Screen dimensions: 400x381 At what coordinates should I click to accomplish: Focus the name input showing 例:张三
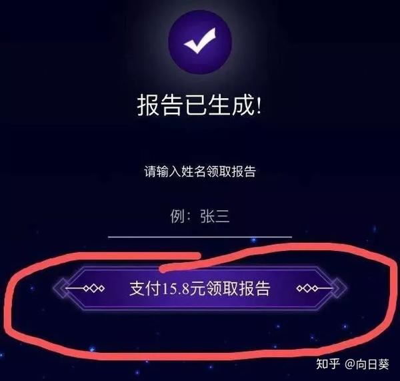click(x=200, y=217)
